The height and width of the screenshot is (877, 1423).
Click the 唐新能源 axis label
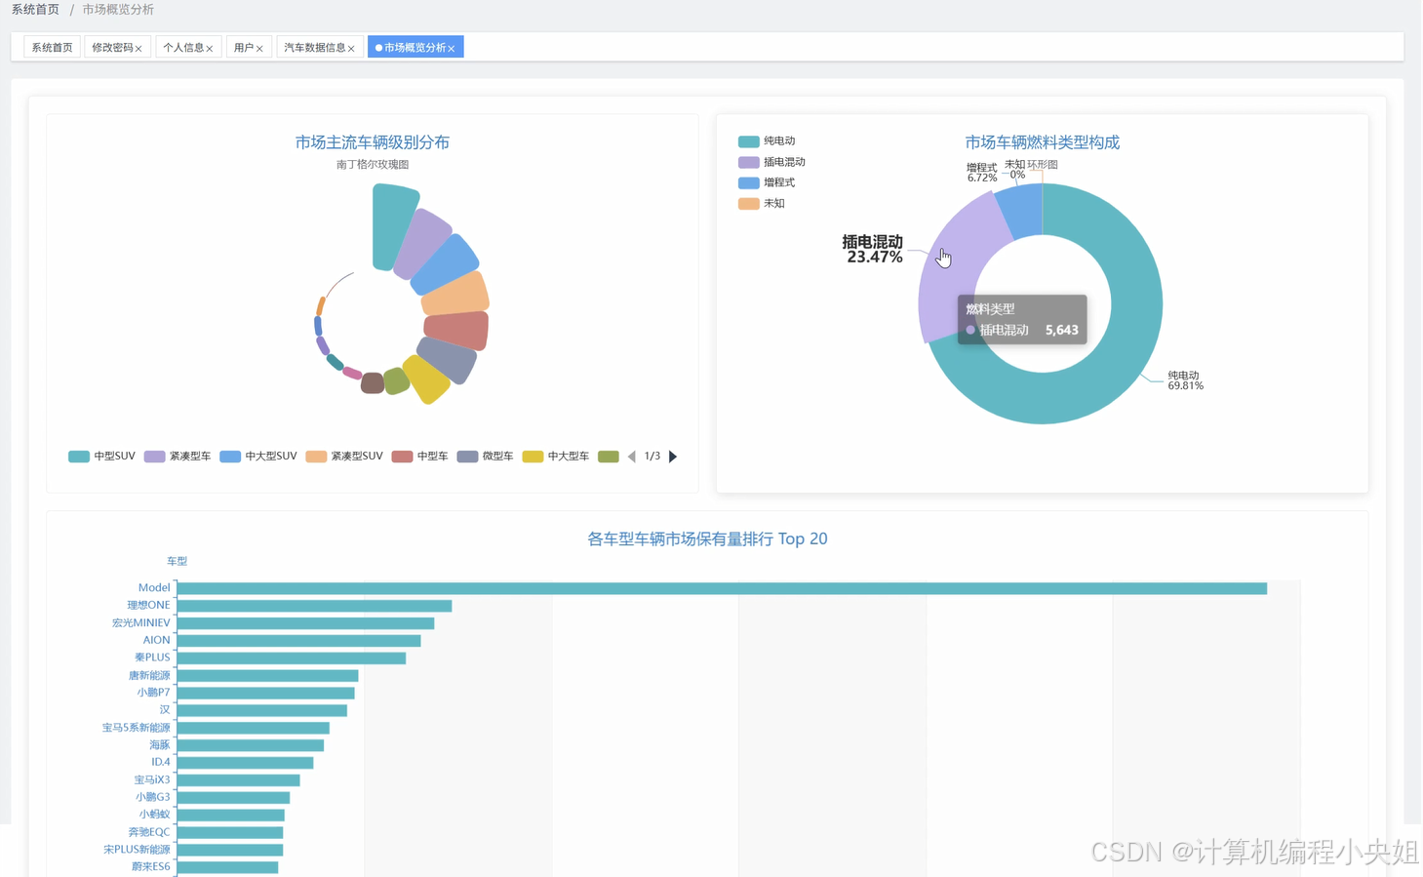point(149,675)
